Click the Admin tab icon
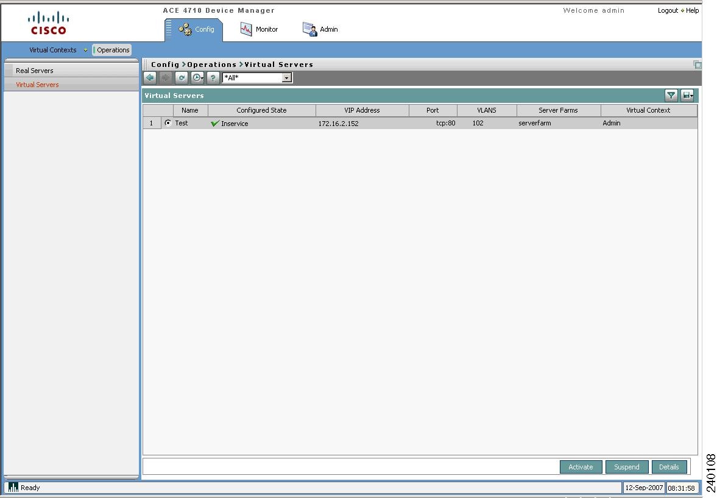The width and height of the screenshot is (717, 498). (309, 29)
